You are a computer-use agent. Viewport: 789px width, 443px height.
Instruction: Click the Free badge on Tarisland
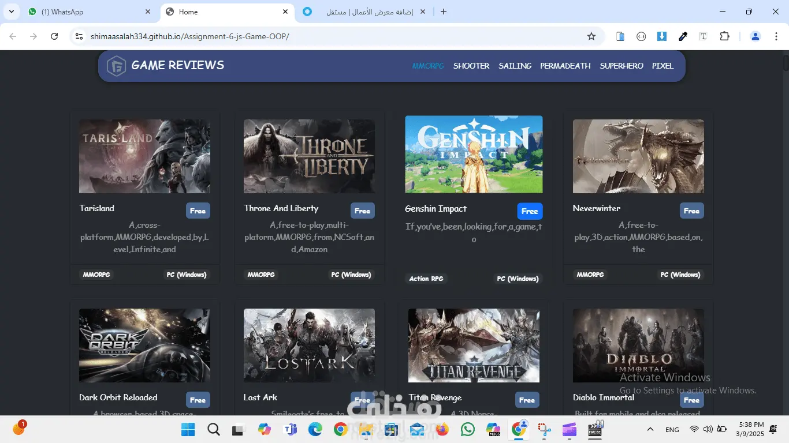[x=198, y=211]
